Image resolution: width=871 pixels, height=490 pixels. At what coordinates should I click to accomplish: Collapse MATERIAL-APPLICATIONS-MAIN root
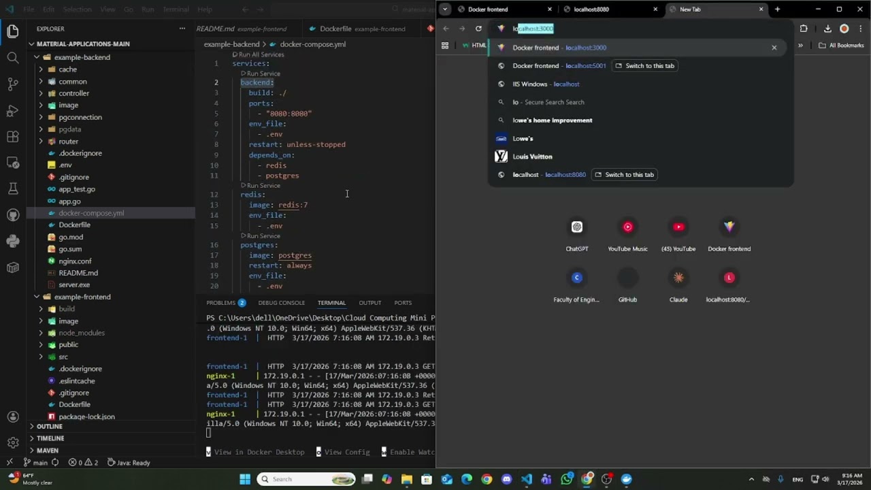coord(82,44)
